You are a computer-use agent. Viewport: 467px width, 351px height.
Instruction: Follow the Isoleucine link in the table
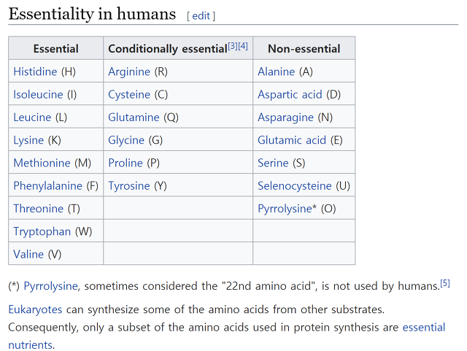click(38, 94)
